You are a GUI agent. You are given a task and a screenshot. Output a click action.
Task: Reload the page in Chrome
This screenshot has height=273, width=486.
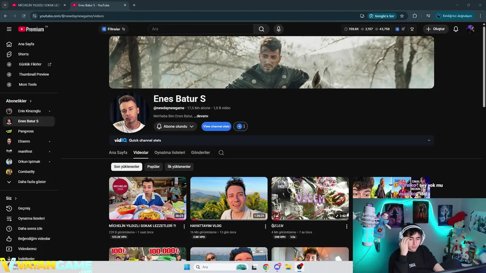click(24, 16)
